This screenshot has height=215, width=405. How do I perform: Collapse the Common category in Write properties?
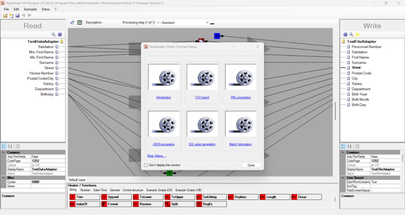343,152
